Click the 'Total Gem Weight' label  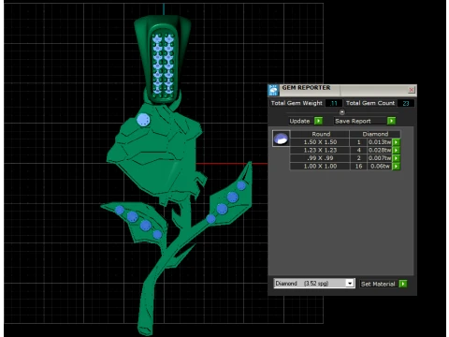pyautogui.click(x=297, y=103)
